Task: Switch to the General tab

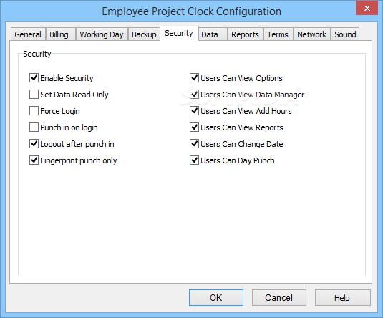Action: coord(28,34)
